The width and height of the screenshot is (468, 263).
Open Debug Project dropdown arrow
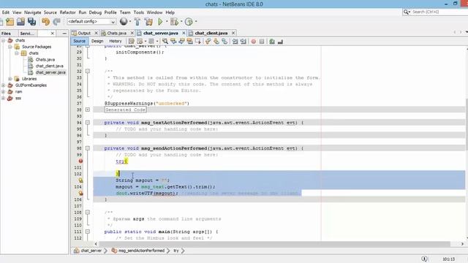[x=181, y=21]
